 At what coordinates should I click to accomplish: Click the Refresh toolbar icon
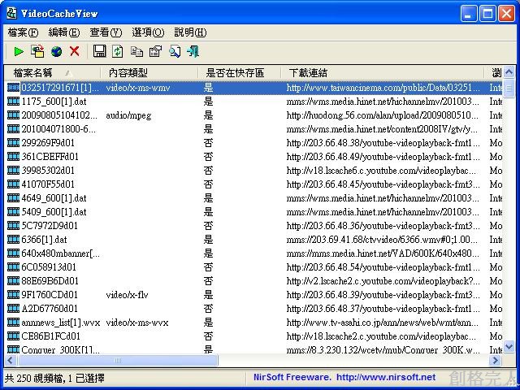(x=118, y=51)
